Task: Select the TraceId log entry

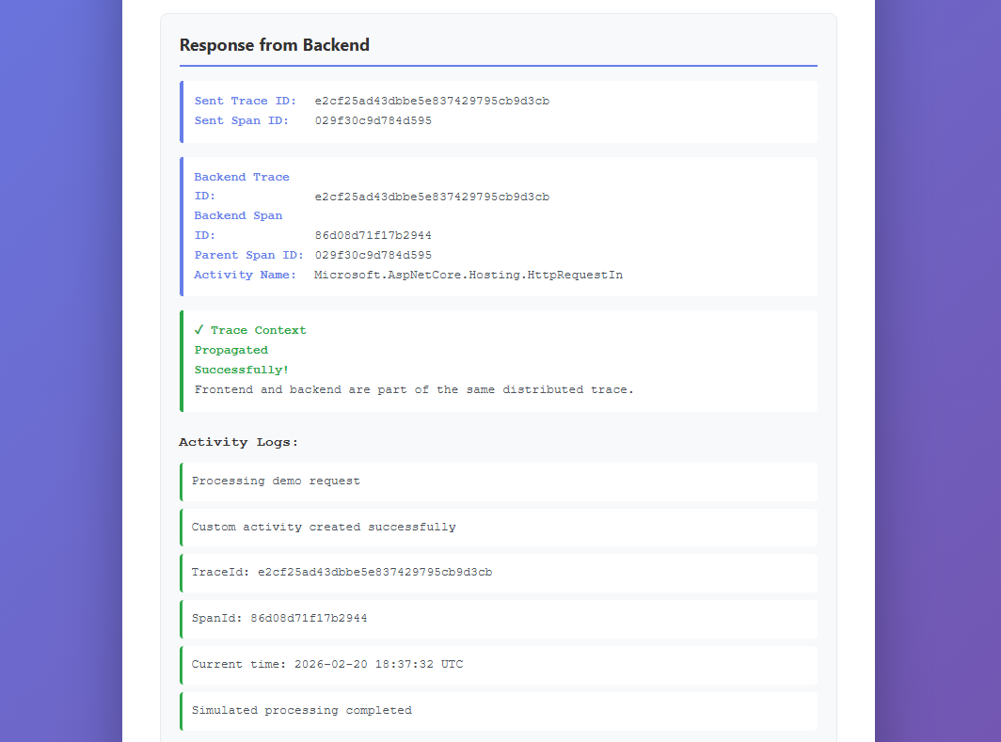Action: (342, 572)
